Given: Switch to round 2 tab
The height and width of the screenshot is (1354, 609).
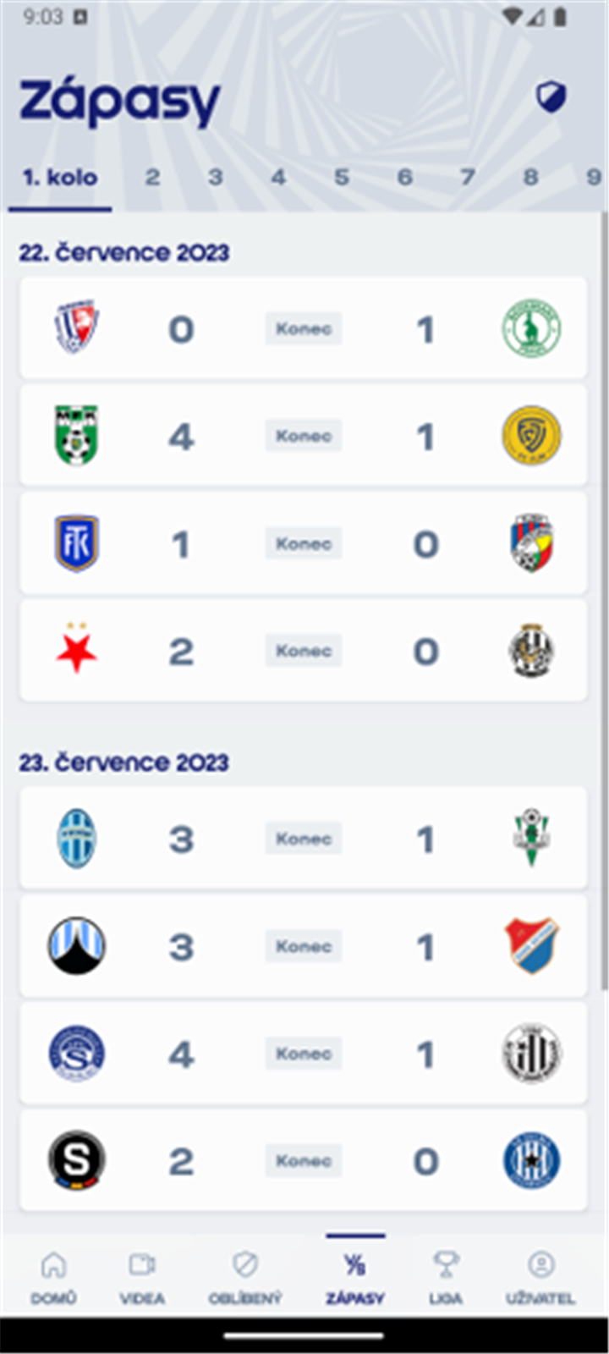Looking at the screenshot, I should pos(152,178).
